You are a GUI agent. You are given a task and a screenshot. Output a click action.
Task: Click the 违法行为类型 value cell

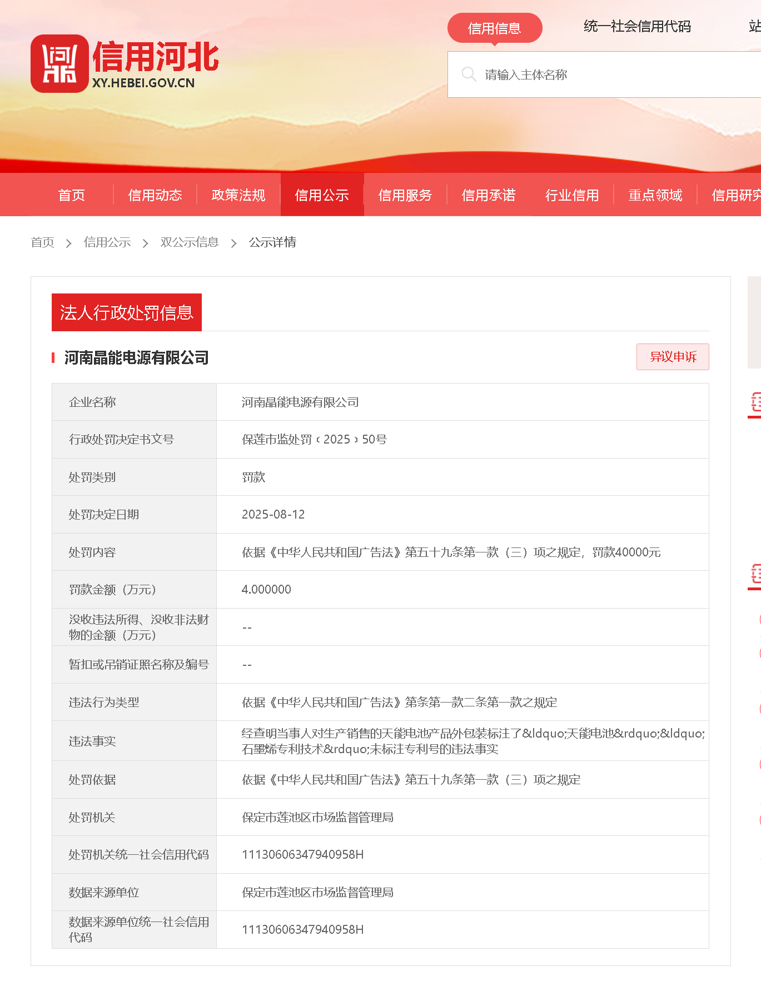click(x=462, y=702)
